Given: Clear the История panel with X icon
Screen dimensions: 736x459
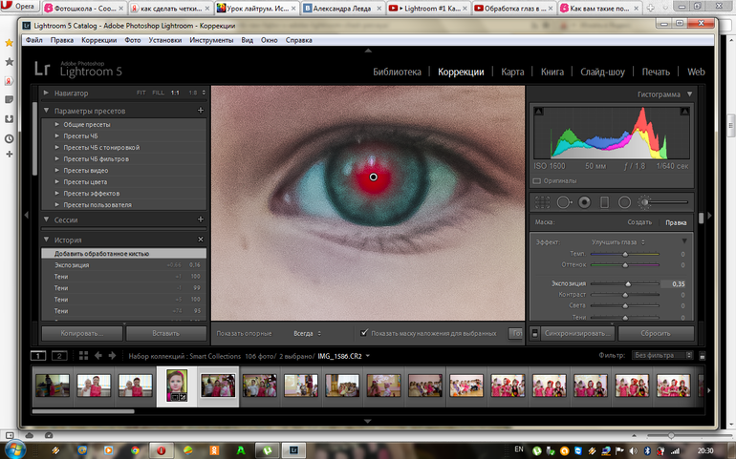Looking at the screenshot, I should pyautogui.click(x=201, y=240).
